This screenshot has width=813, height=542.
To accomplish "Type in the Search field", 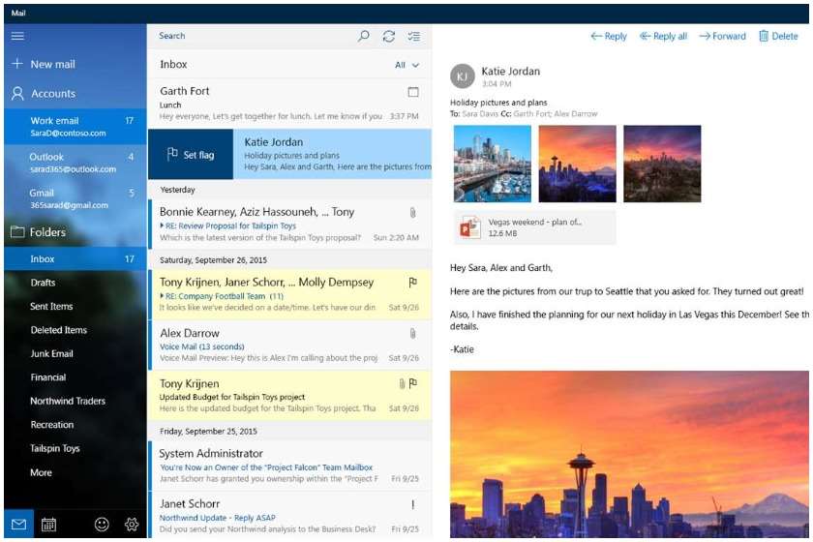I will 252,36.
